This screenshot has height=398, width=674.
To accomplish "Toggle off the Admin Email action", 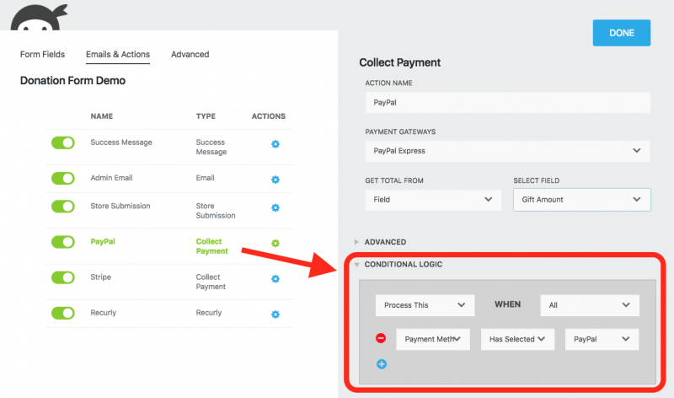I will pos(62,178).
